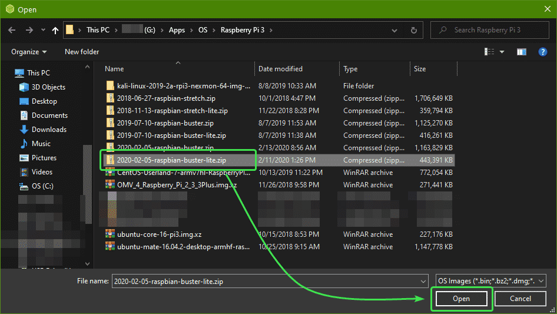Image resolution: width=557 pixels, height=314 pixels.
Task: Select 2018-11-13-raspbian-stretch-lite.zip file
Action: click(x=172, y=111)
